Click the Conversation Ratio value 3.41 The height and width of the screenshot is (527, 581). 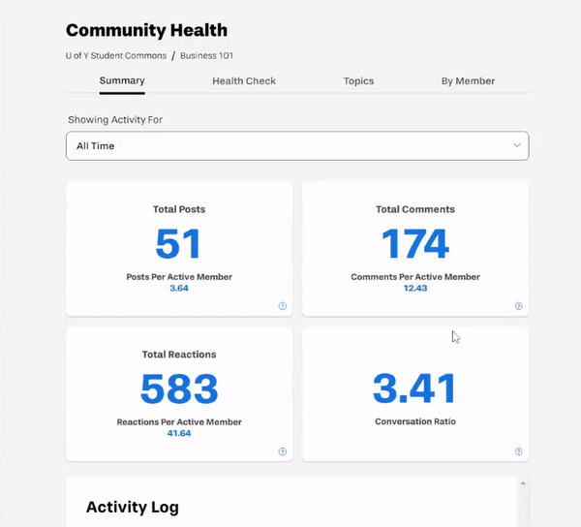[415, 388]
